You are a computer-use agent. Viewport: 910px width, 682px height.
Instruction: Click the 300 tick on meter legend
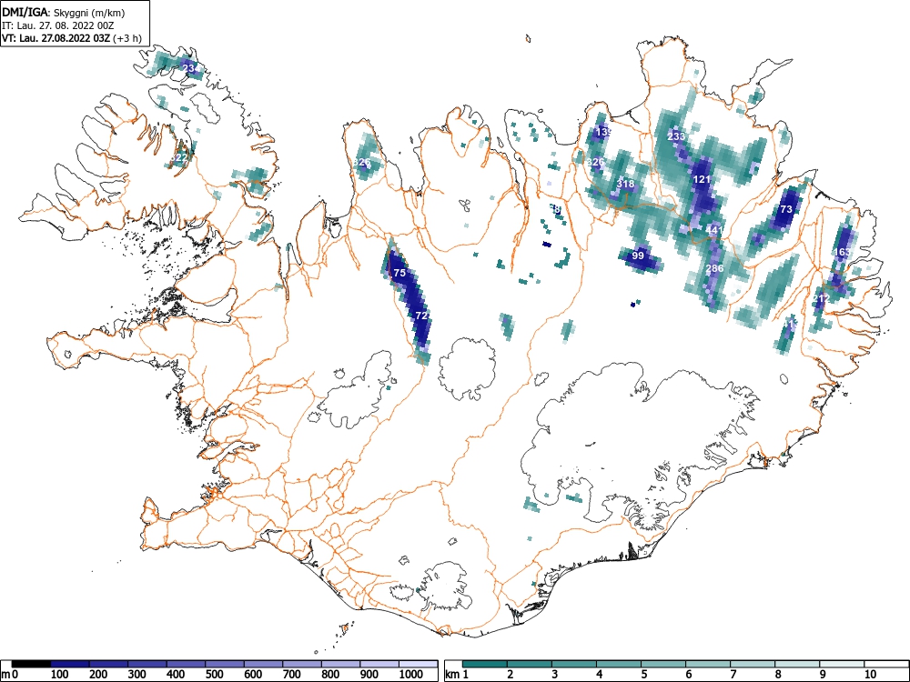137,674
